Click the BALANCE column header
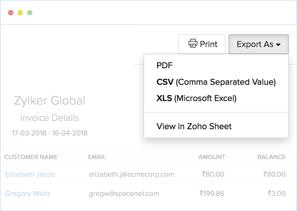Viewport: 297px width, 211px height. click(271, 157)
